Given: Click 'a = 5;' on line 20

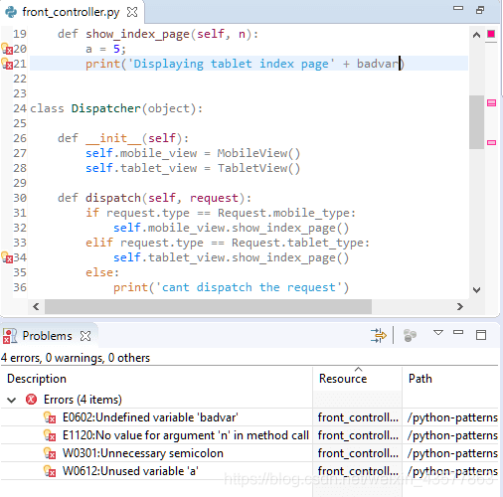Looking at the screenshot, I should coord(105,49).
